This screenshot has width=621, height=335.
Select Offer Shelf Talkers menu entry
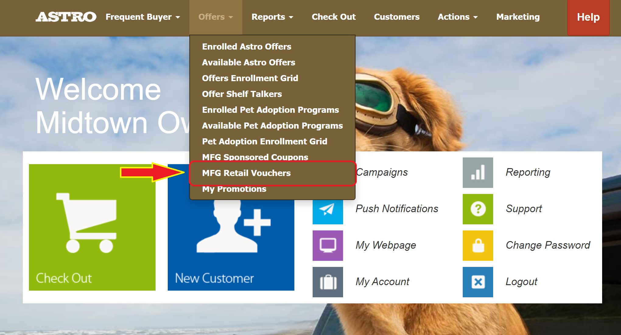pos(242,94)
